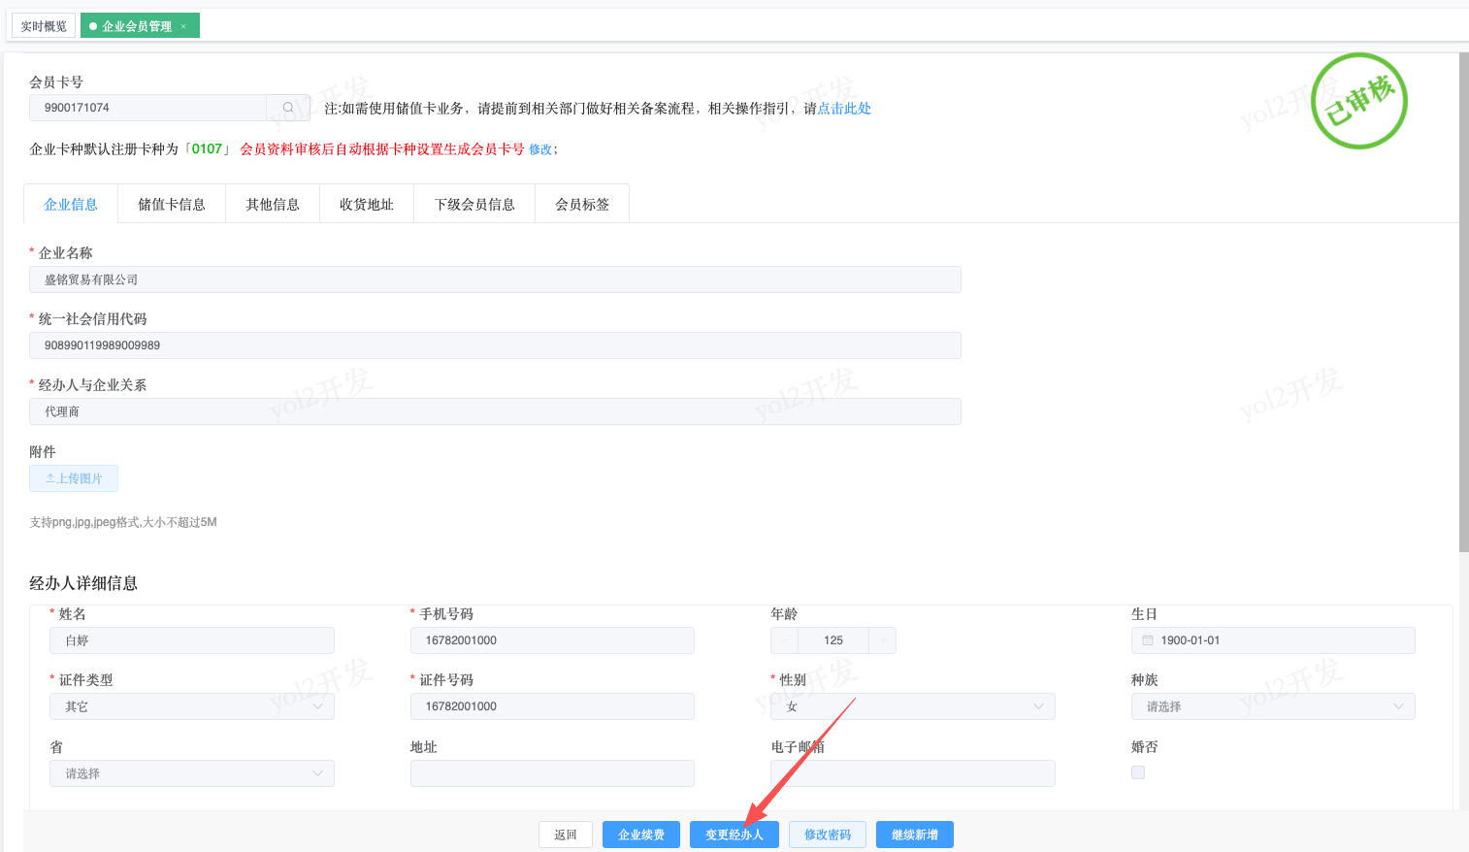The image size is (1469, 852).
Task: Open the 企业信息 tab
Action: (x=71, y=204)
